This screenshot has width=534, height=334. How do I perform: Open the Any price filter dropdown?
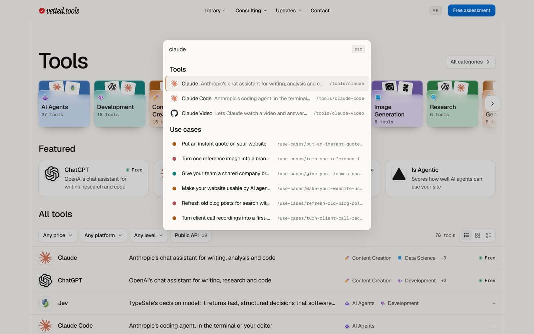[x=58, y=235]
